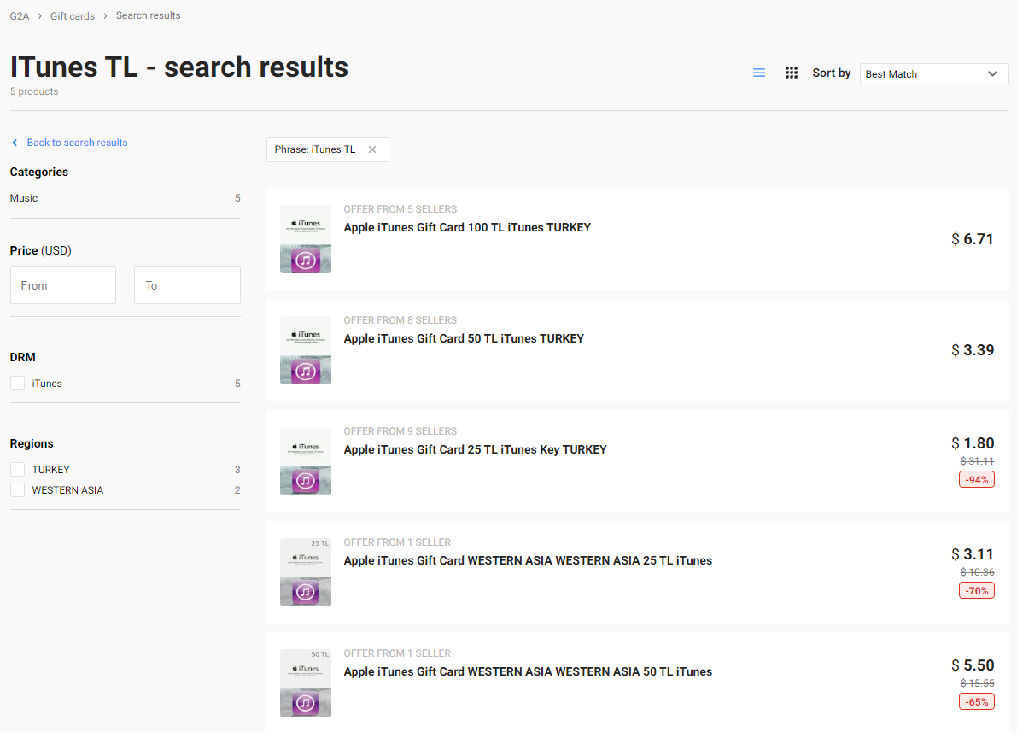Screen dimensions: 1017x732
Task: Click 'Back to search results' link
Action: [x=77, y=143]
